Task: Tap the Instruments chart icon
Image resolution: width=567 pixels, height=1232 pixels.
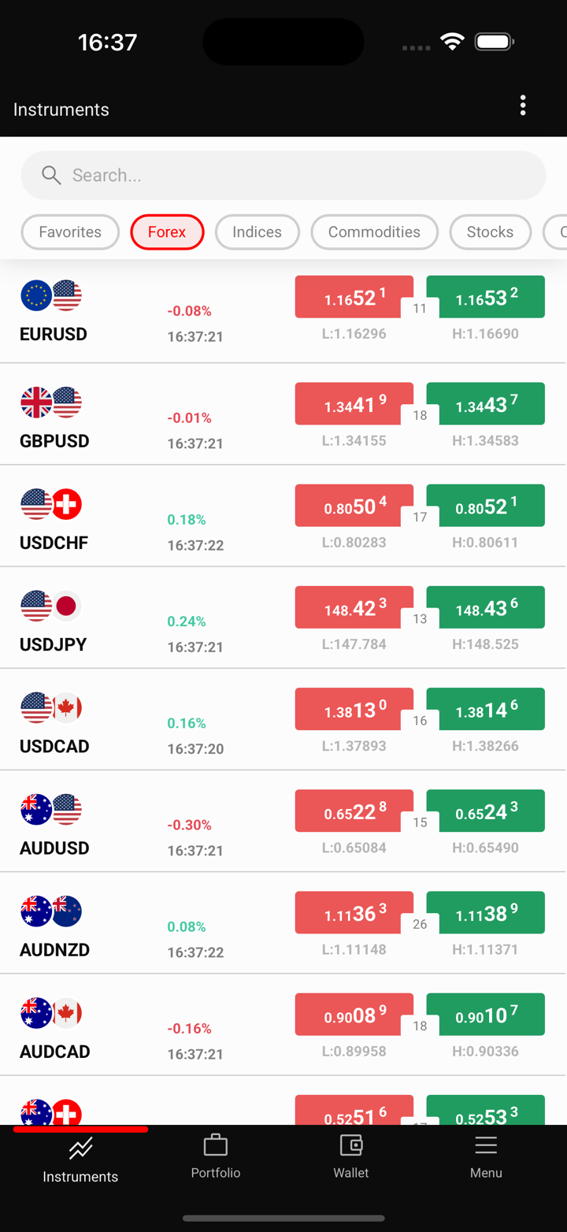Action: 80,1149
